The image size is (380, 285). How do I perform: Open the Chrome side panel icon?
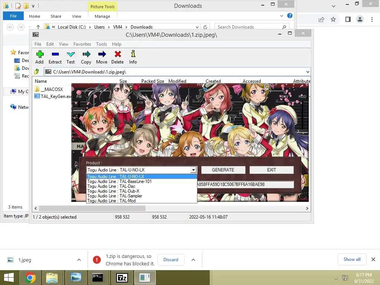[348, 19]
